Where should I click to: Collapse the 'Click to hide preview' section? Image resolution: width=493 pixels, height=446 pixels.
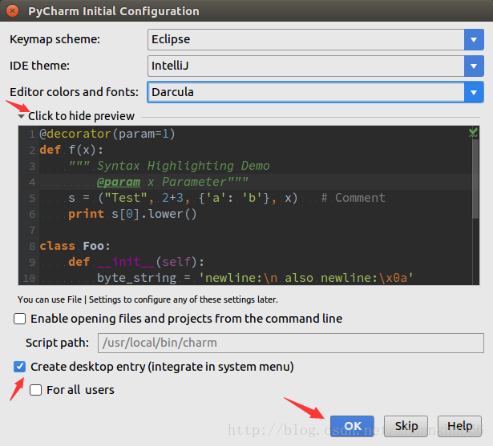point(76,116)
